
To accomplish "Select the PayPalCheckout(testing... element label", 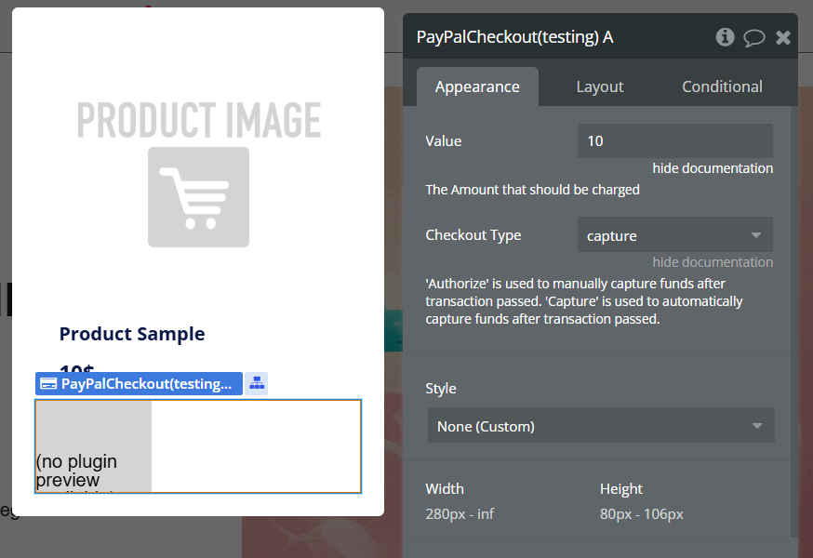I will [x=139, y=384].
